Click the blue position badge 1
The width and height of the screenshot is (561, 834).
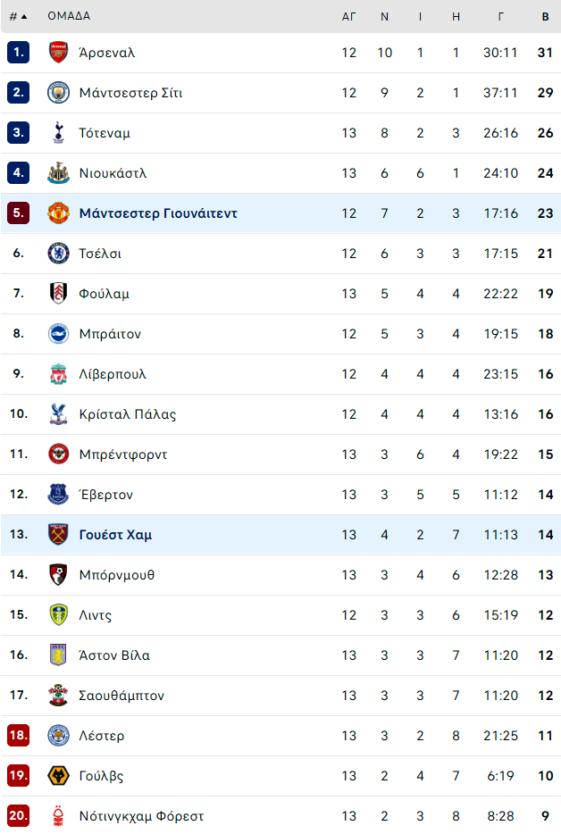(x=19, y=53)
